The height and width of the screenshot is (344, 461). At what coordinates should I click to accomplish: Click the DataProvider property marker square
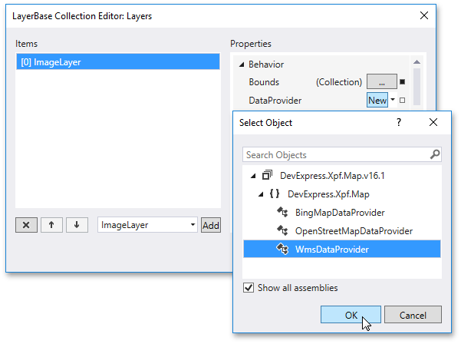click(402, 101)
